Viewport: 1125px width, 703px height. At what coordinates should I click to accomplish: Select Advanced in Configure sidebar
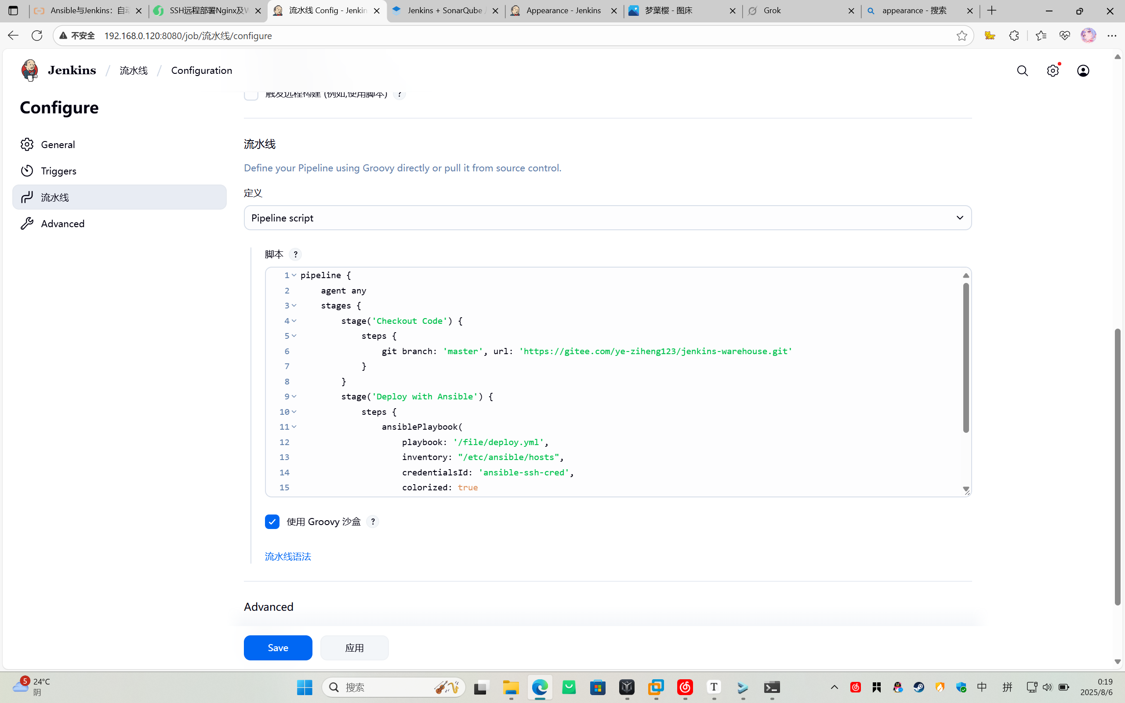click(x=120, y=224)
